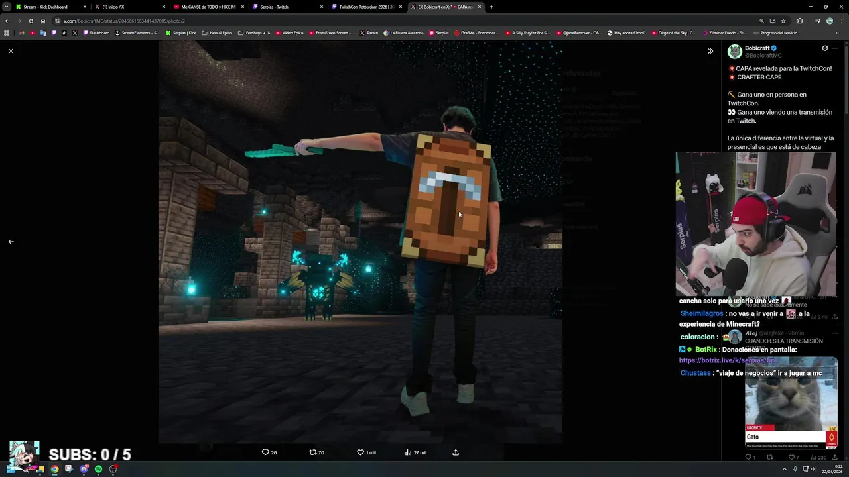Open the Hay ahora fútbol? bookmark

626,33
